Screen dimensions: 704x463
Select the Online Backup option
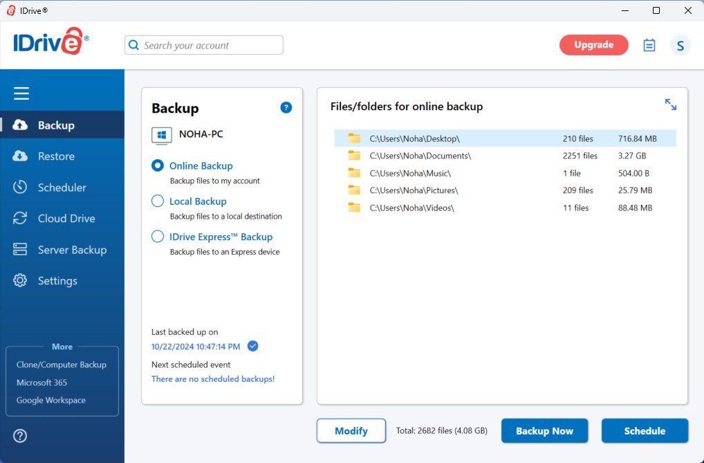pos(157,165)
